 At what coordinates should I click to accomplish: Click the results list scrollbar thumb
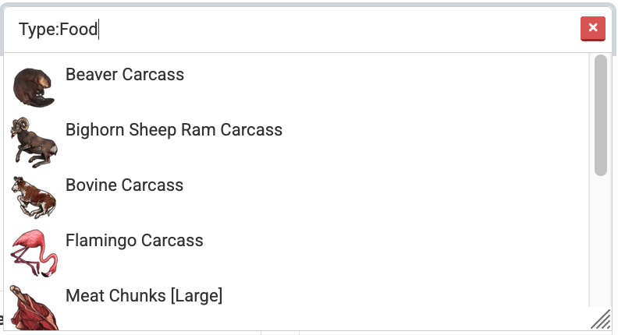point(600,115)
